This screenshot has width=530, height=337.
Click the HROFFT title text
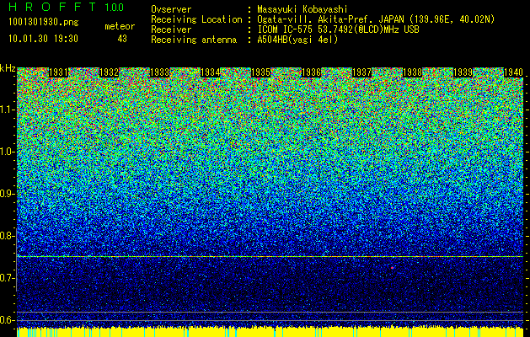(x=52, y=7)
